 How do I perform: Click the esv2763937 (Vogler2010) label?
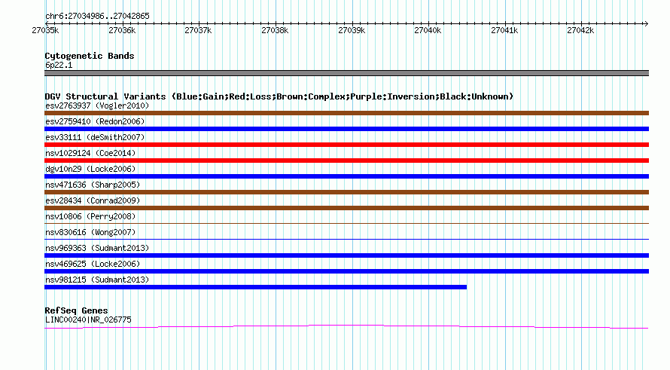(97, 105)
